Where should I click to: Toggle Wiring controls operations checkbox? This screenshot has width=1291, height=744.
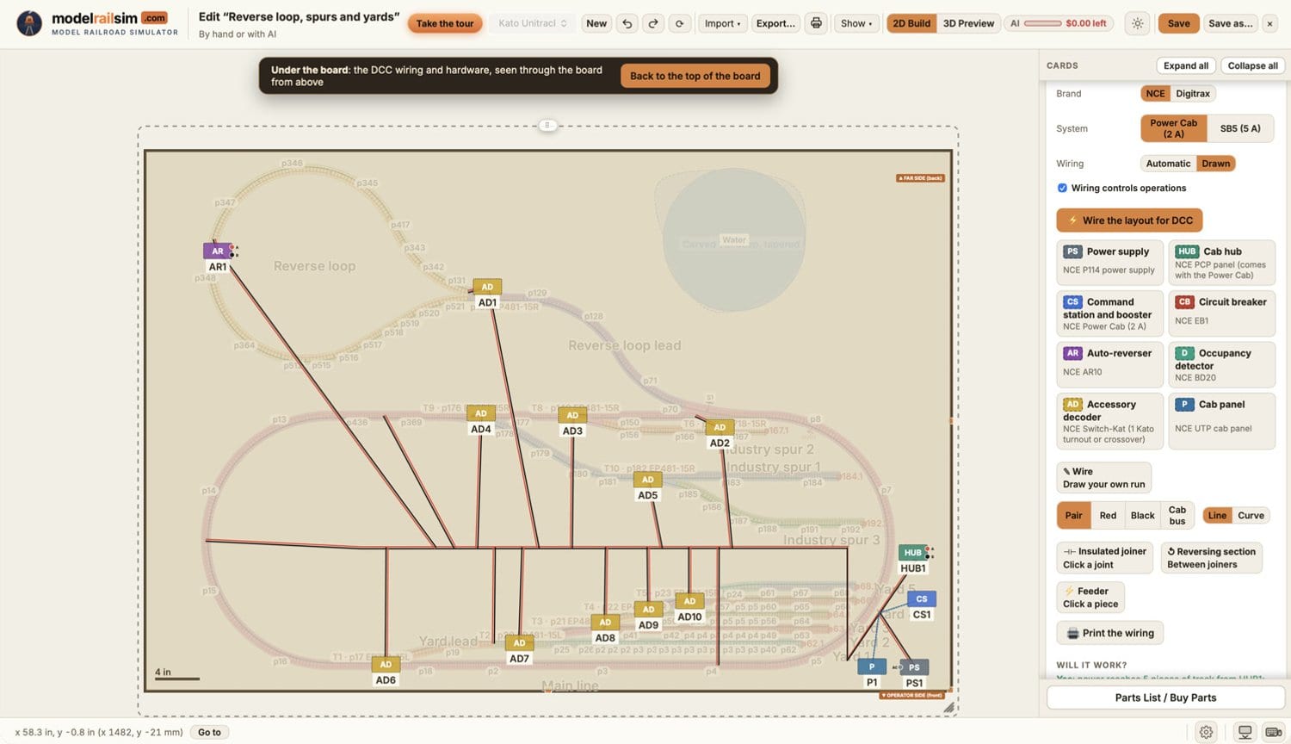click(x=1062, y=188)
